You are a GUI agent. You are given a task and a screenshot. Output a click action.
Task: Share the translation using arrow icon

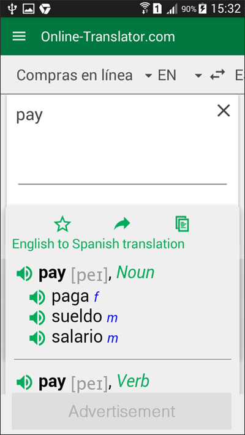[x=123, y=224]
